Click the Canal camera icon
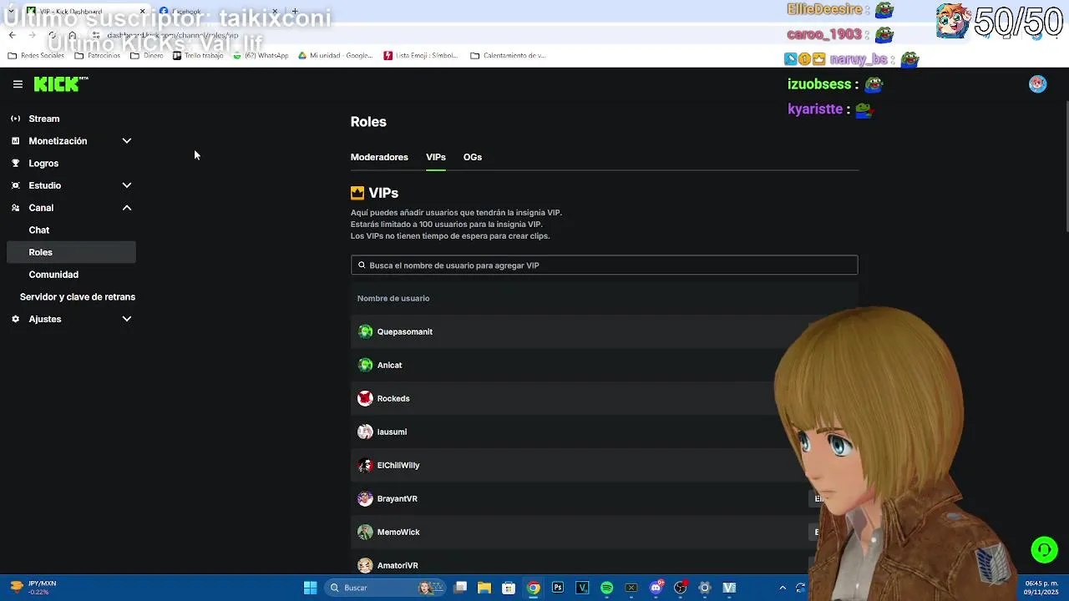This screenshot has height=601, width=1069. pyautogui.click(x=15, y=208)
